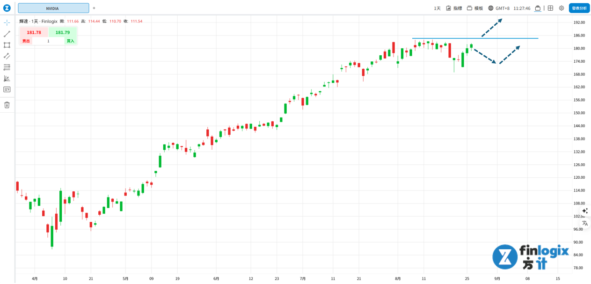Screen dimensions: 591x284
Task: Select the crosshair cursor tool
Action: 7,22
